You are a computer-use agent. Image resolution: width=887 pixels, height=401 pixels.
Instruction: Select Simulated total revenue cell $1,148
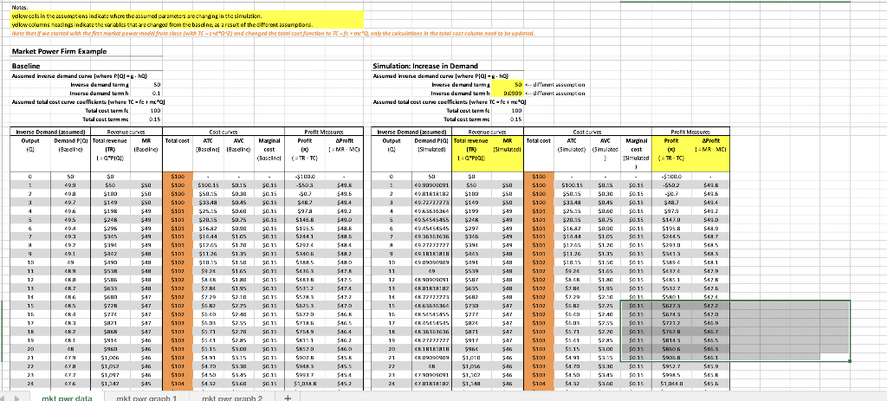tap(474, 384)
